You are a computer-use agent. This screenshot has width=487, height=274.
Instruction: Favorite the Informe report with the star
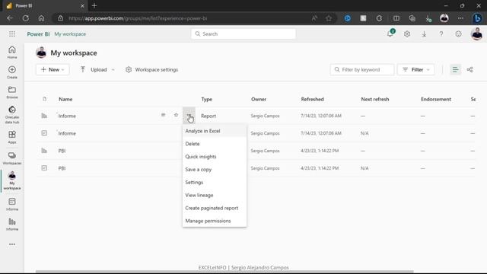click(176, 115)
